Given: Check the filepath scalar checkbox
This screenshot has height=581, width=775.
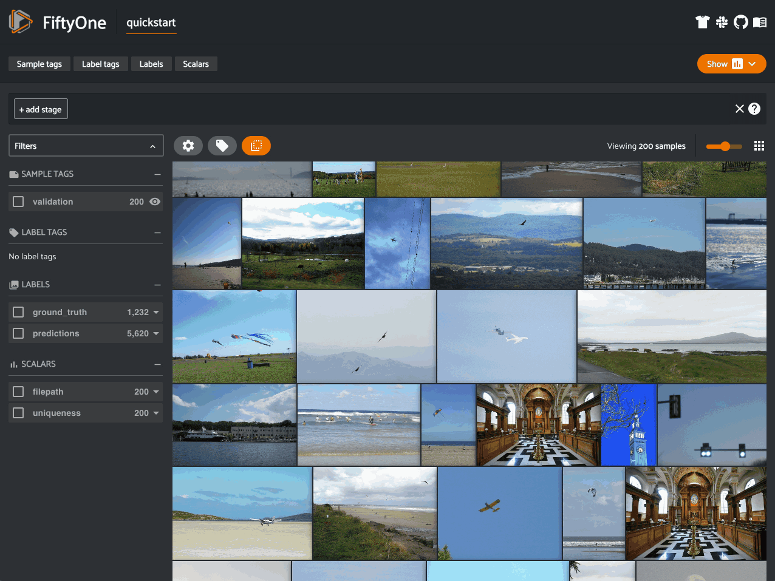Looking at the screenshot, I should [x=18, y=392].
